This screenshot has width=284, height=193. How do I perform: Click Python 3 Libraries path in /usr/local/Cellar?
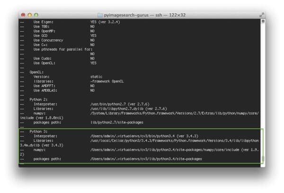click(175, 140)
